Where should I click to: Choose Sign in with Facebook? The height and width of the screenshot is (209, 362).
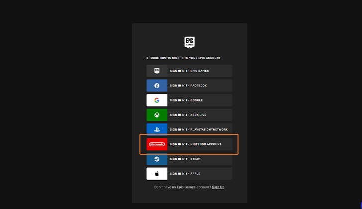[189, 86]
